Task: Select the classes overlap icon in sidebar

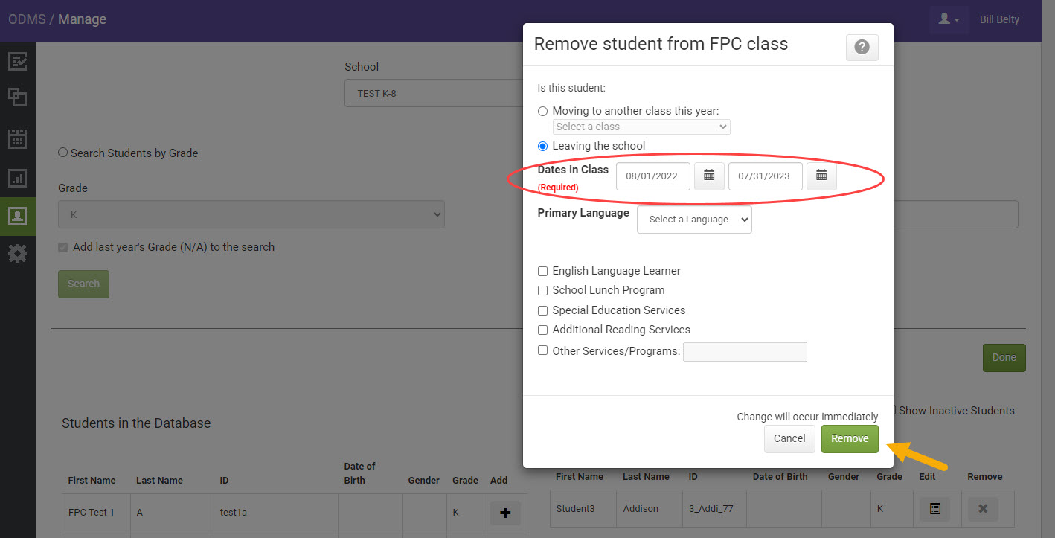Action: (18, 97)
